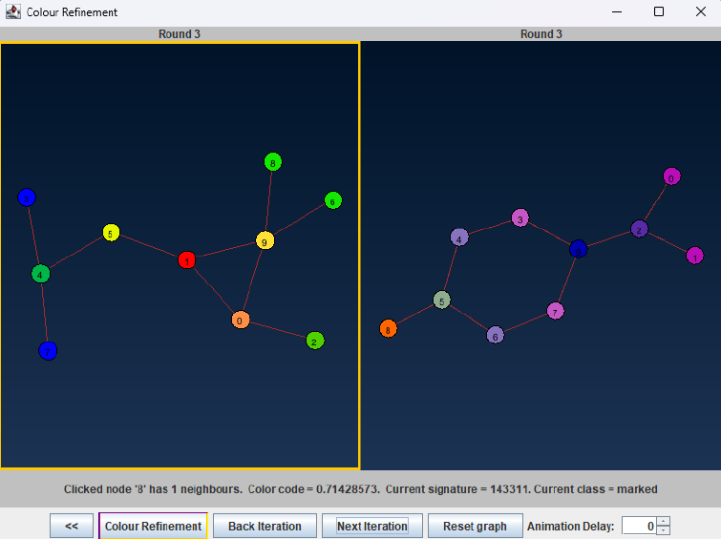This screenshot has width=721, height=539.
Task: Click dark blue node 9 in right graph
Action: [x=579, y=250]
